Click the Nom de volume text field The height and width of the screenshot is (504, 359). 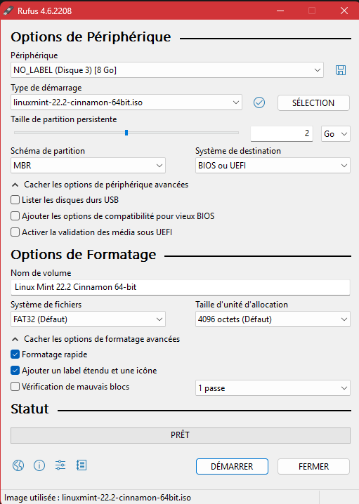click(180, 287)
